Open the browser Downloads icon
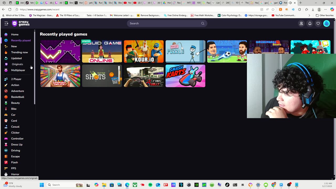Screen dimensions: 336x189 (x=313, y=9)
